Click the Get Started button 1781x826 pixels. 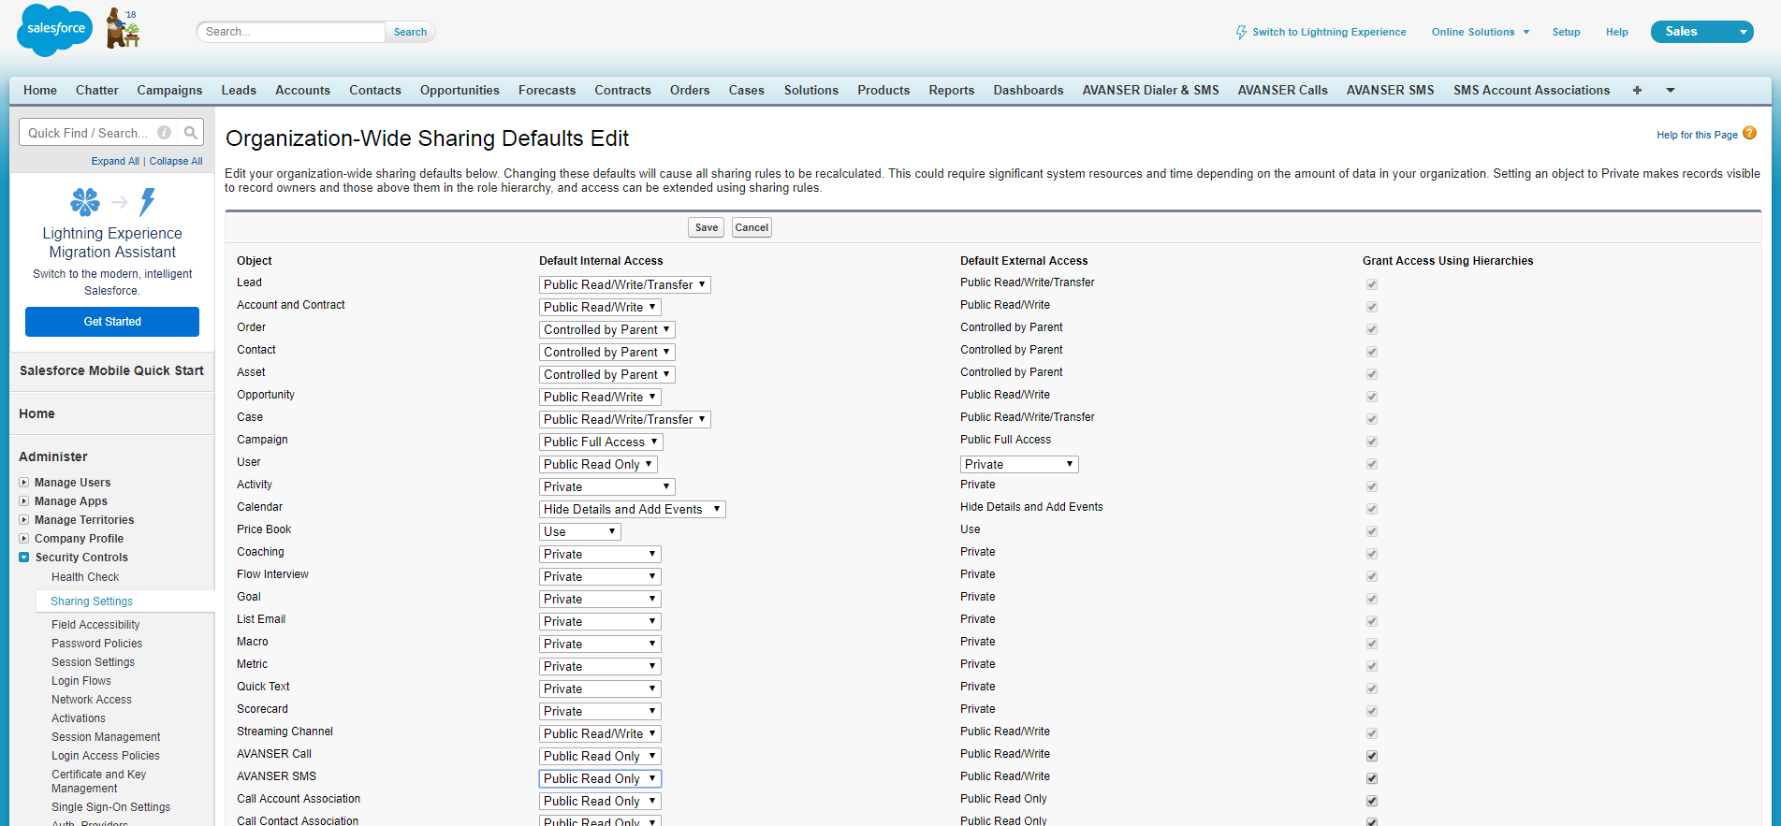tap(112, 322)
